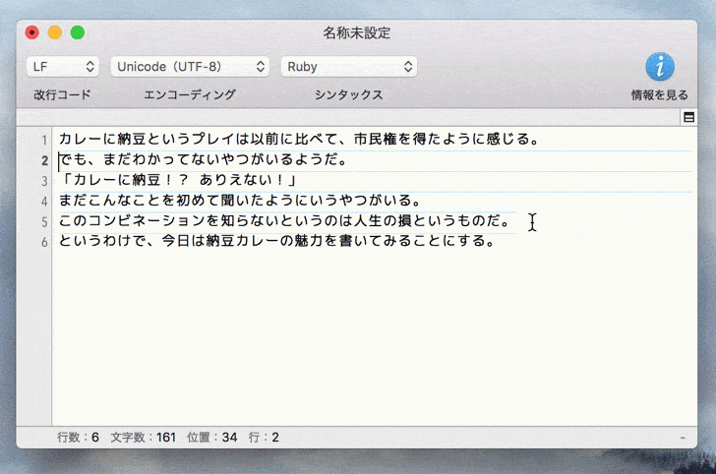Click text line starting というわけで、今日は
Viewport: 716px width, 474px height.
(277, 241)
